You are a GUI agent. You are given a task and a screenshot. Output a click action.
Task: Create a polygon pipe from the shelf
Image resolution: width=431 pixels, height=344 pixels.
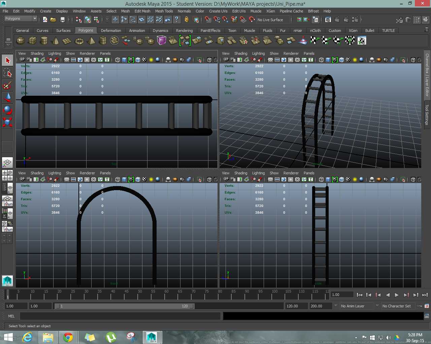pos(103,41)
